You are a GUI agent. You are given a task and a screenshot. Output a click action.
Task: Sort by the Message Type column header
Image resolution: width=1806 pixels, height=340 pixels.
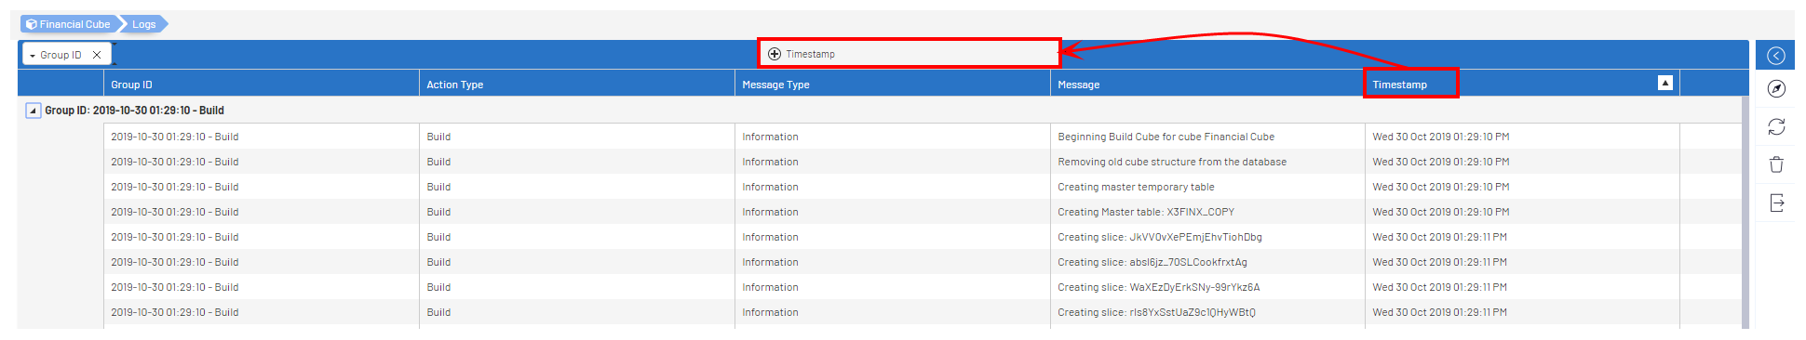pyautogui.click(x=892, y=85)
